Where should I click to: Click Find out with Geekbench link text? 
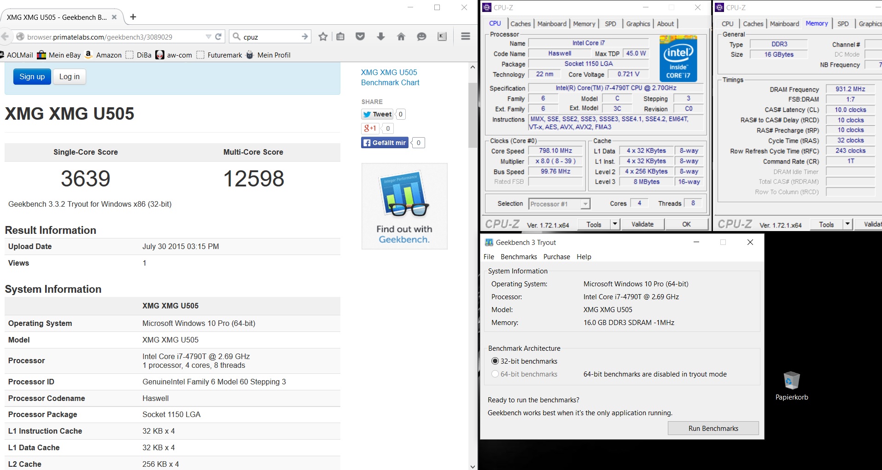coord(404,234)
